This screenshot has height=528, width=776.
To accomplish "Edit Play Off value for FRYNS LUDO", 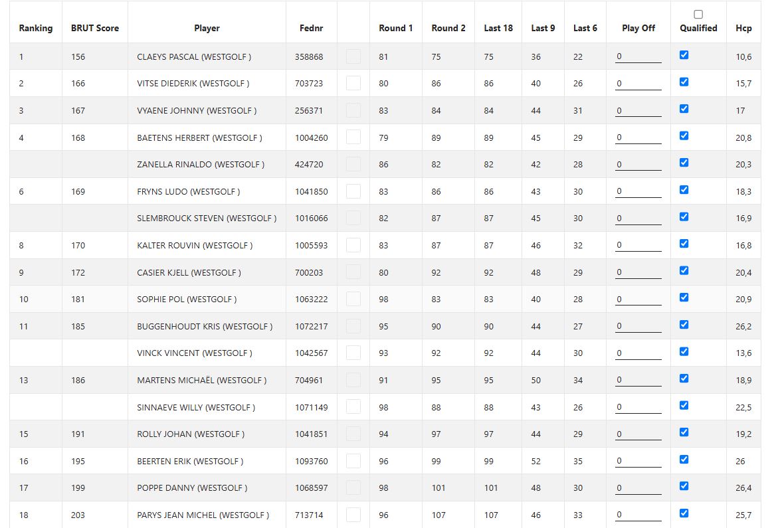I will click(x=638, y=191).
